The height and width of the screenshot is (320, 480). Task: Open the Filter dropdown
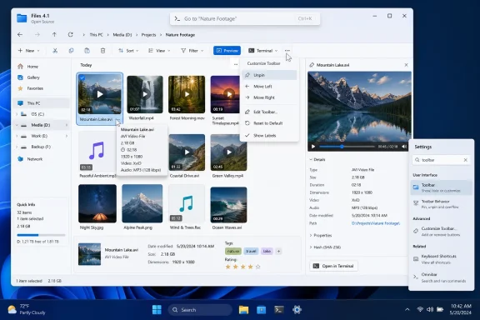point(192,51)
